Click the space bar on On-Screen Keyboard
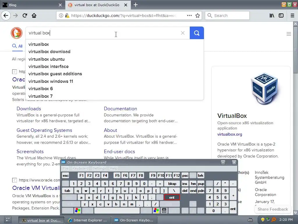The width and height of the screenshot is (298, 224). pos(117,211)
